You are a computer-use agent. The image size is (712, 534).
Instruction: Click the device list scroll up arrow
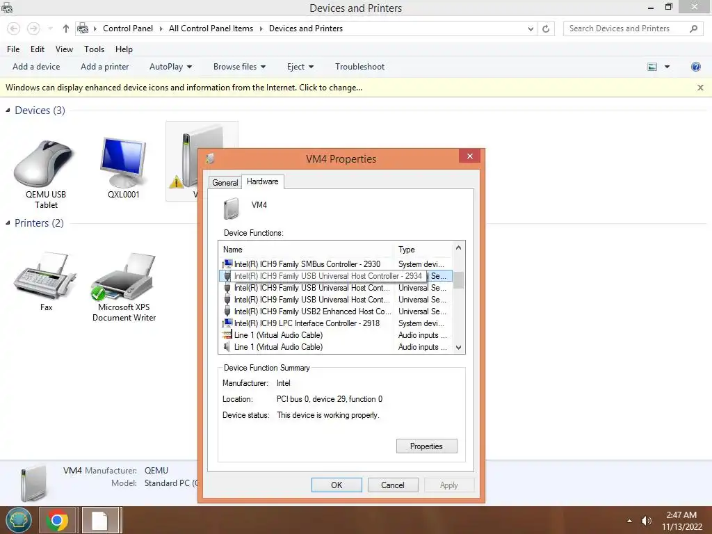(x=459, y=248)
